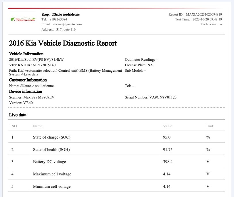Select the 'Maximum cell voltage' row name
The width and height of the screenshot is (234, 197).
[52, 174]
